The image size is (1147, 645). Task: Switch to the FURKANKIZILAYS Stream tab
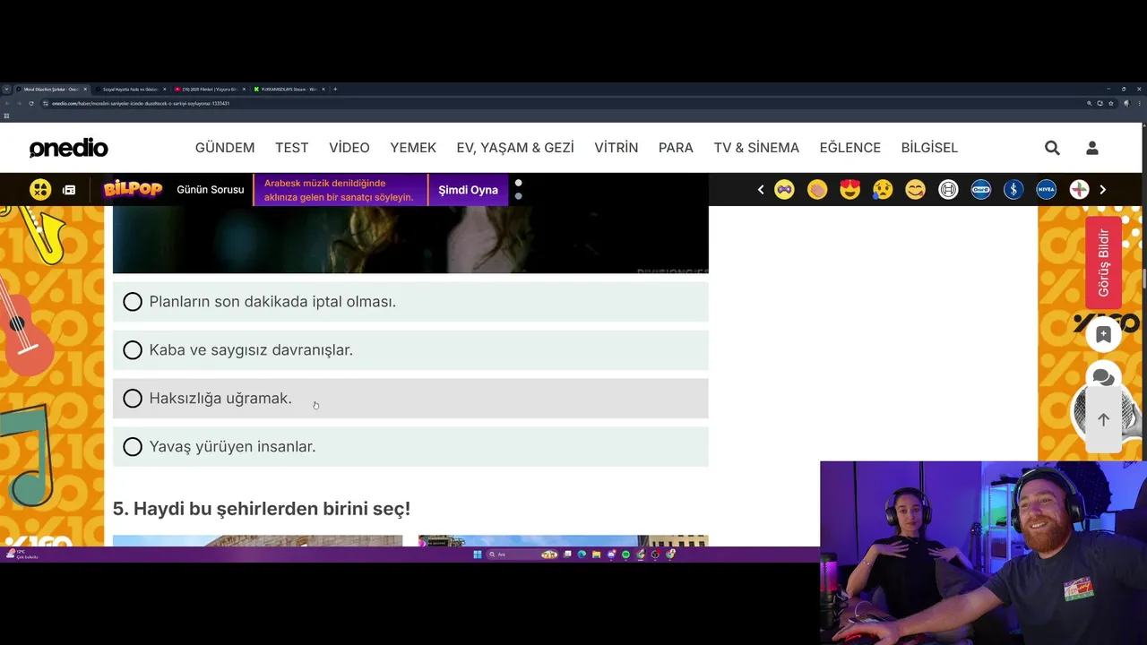(288, 90)
